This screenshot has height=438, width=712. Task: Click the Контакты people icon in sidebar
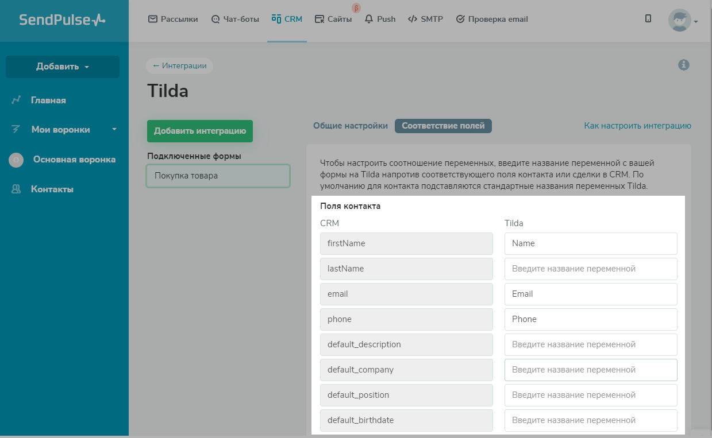point(16,189)
